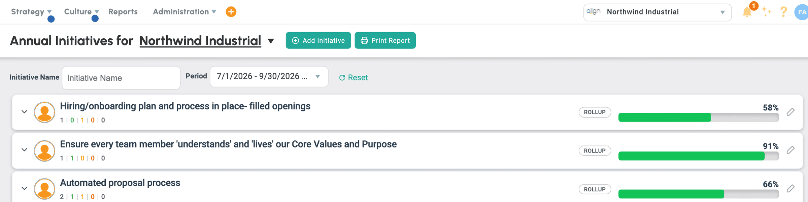Edit the Core Values initiative with pencil icon
Image resolution: width=808 pixels, height=202 pixels.
791,150
